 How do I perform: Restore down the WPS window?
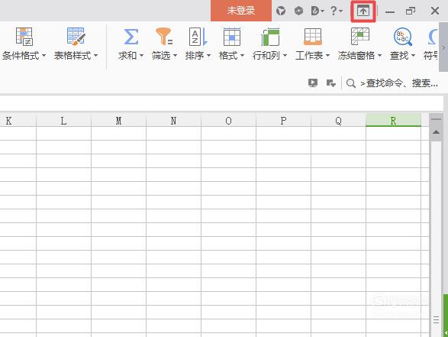pyautogui.click(x=411, y=11)
